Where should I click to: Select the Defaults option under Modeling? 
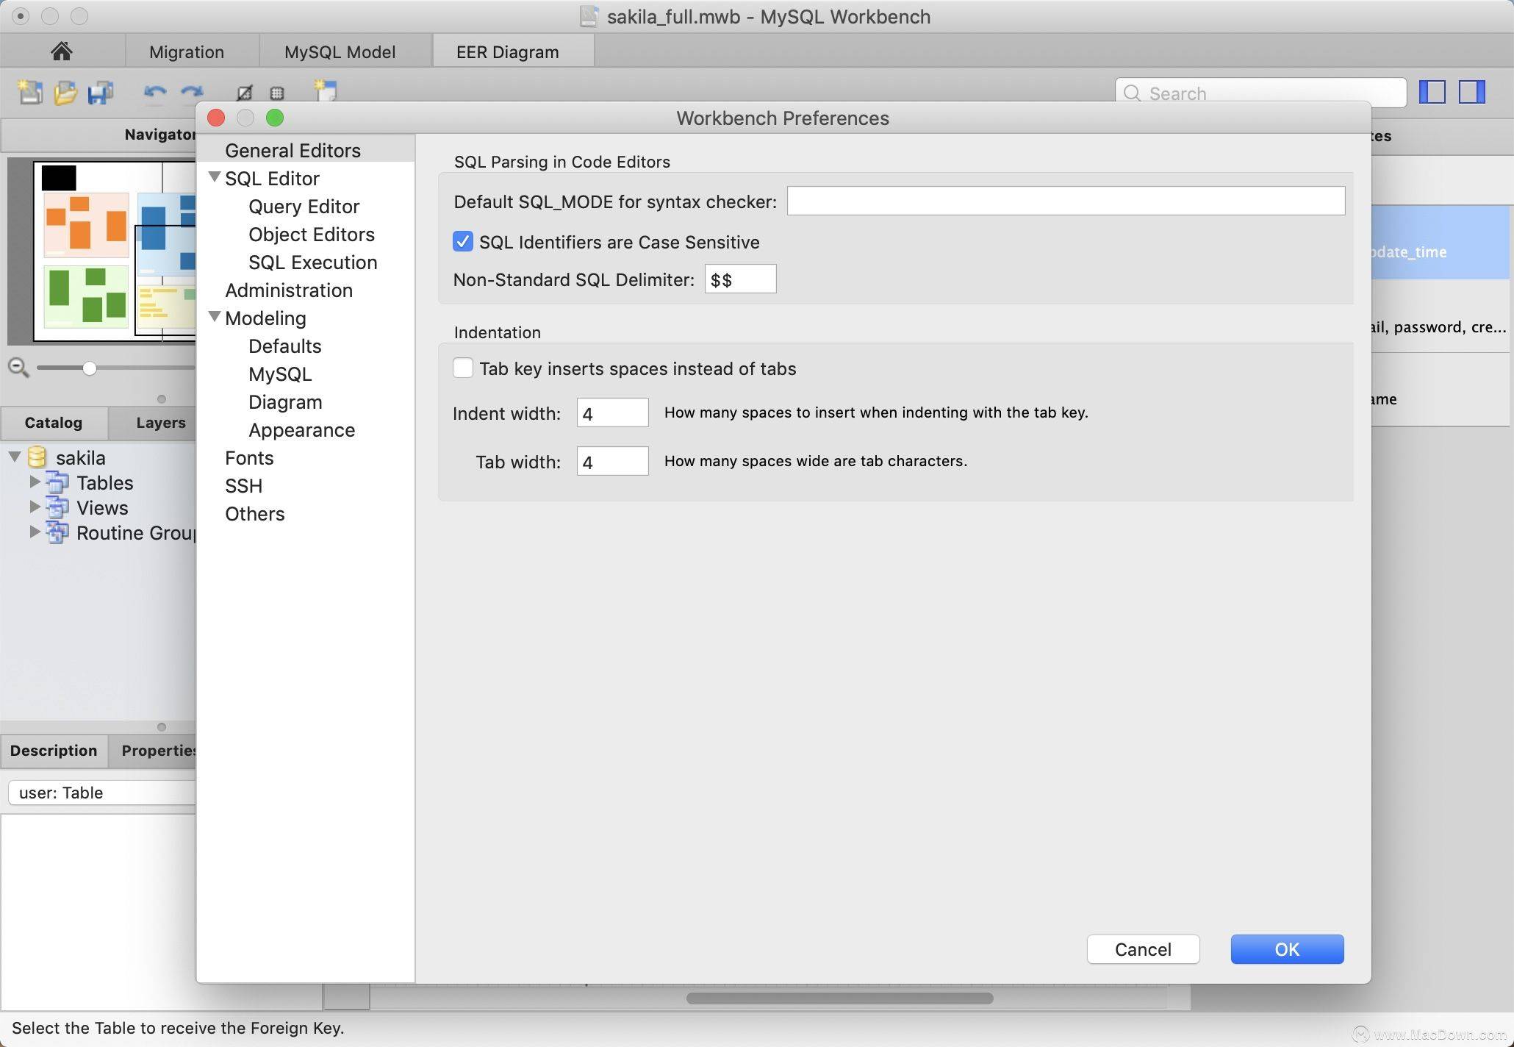[x=284, y=346]
